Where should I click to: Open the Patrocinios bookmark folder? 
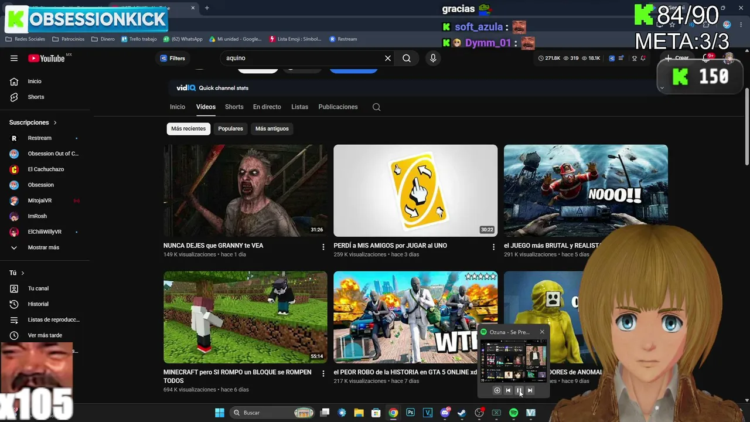68,39
